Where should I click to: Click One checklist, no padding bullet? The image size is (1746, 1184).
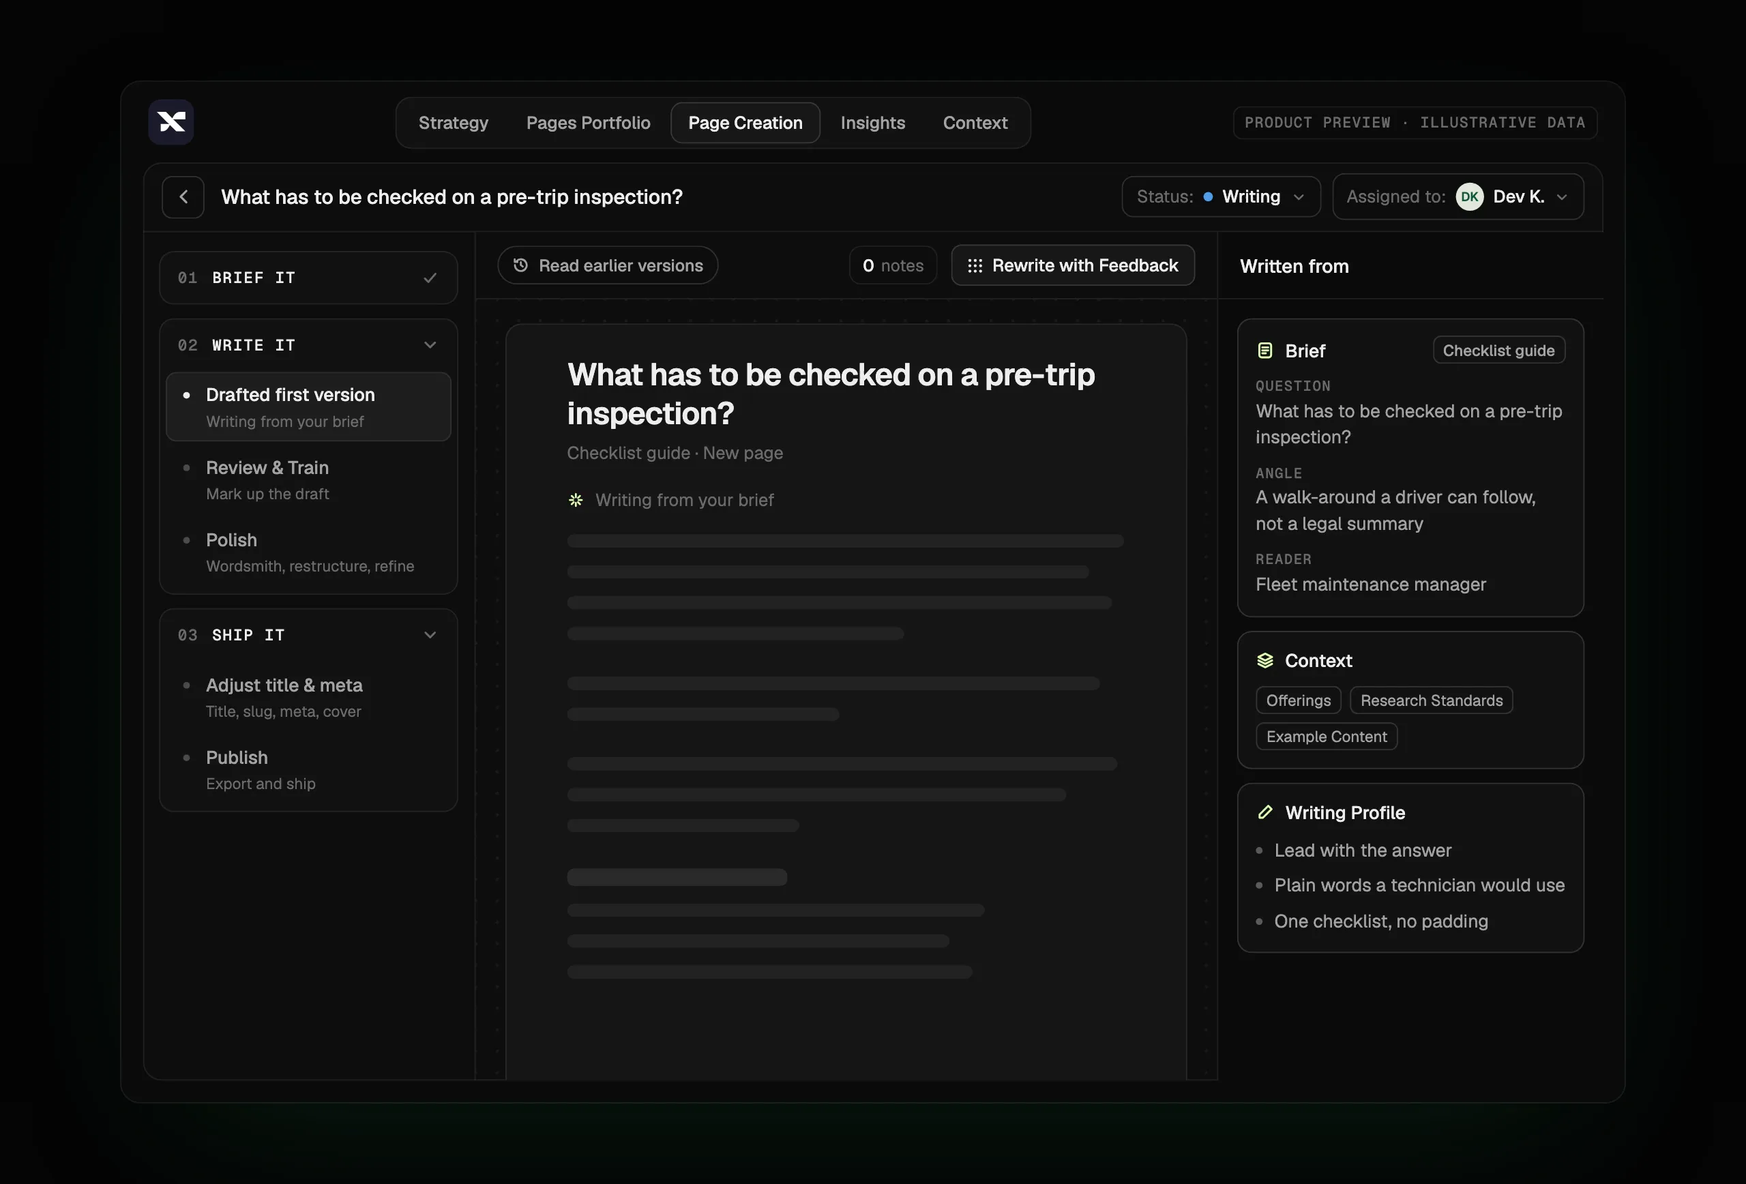[x=1381, y=921]
